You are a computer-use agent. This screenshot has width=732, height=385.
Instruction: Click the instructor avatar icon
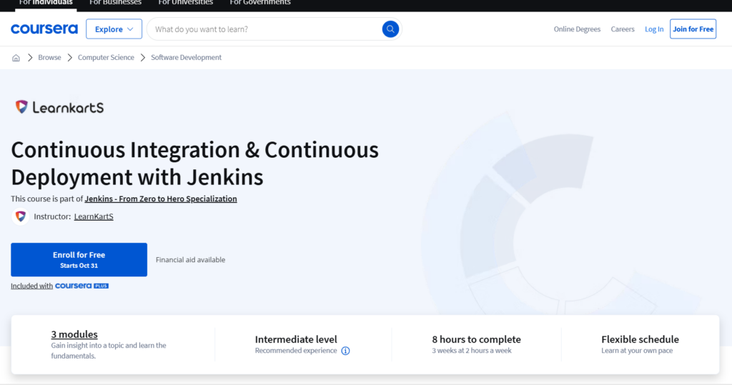tap(21, 216)
